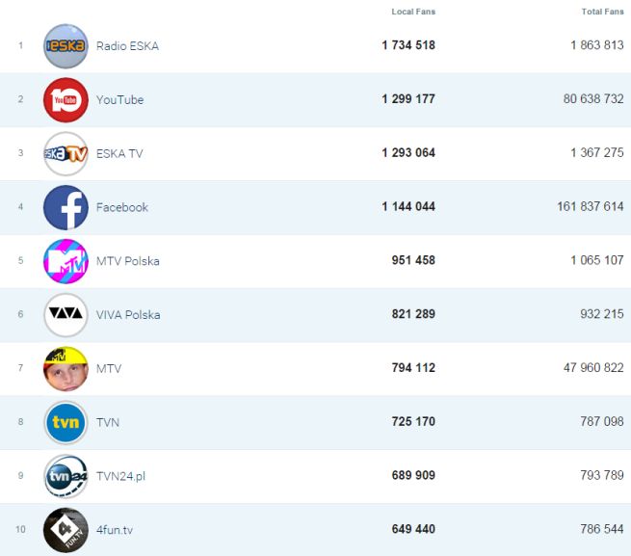Viewport: 631px width, 556px height.
Task: Open the Radio ESKA page link
Action: coord(127,46)
